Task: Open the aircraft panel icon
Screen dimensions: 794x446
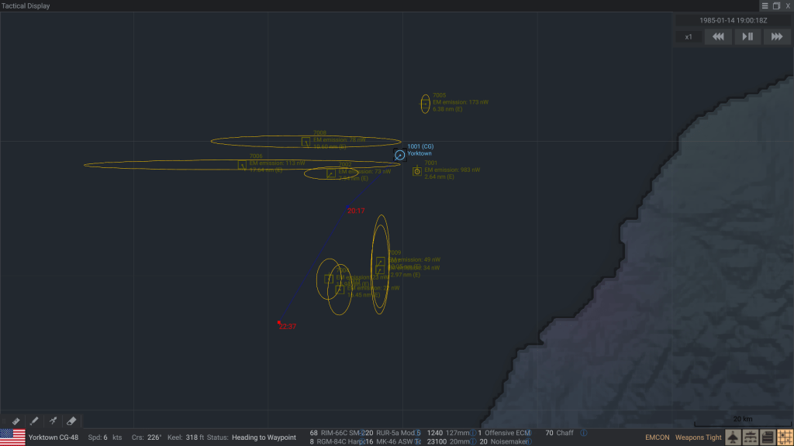Action: (732, 437)
